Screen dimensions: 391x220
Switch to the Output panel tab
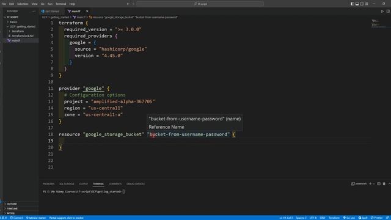click(x=84, y=184)
